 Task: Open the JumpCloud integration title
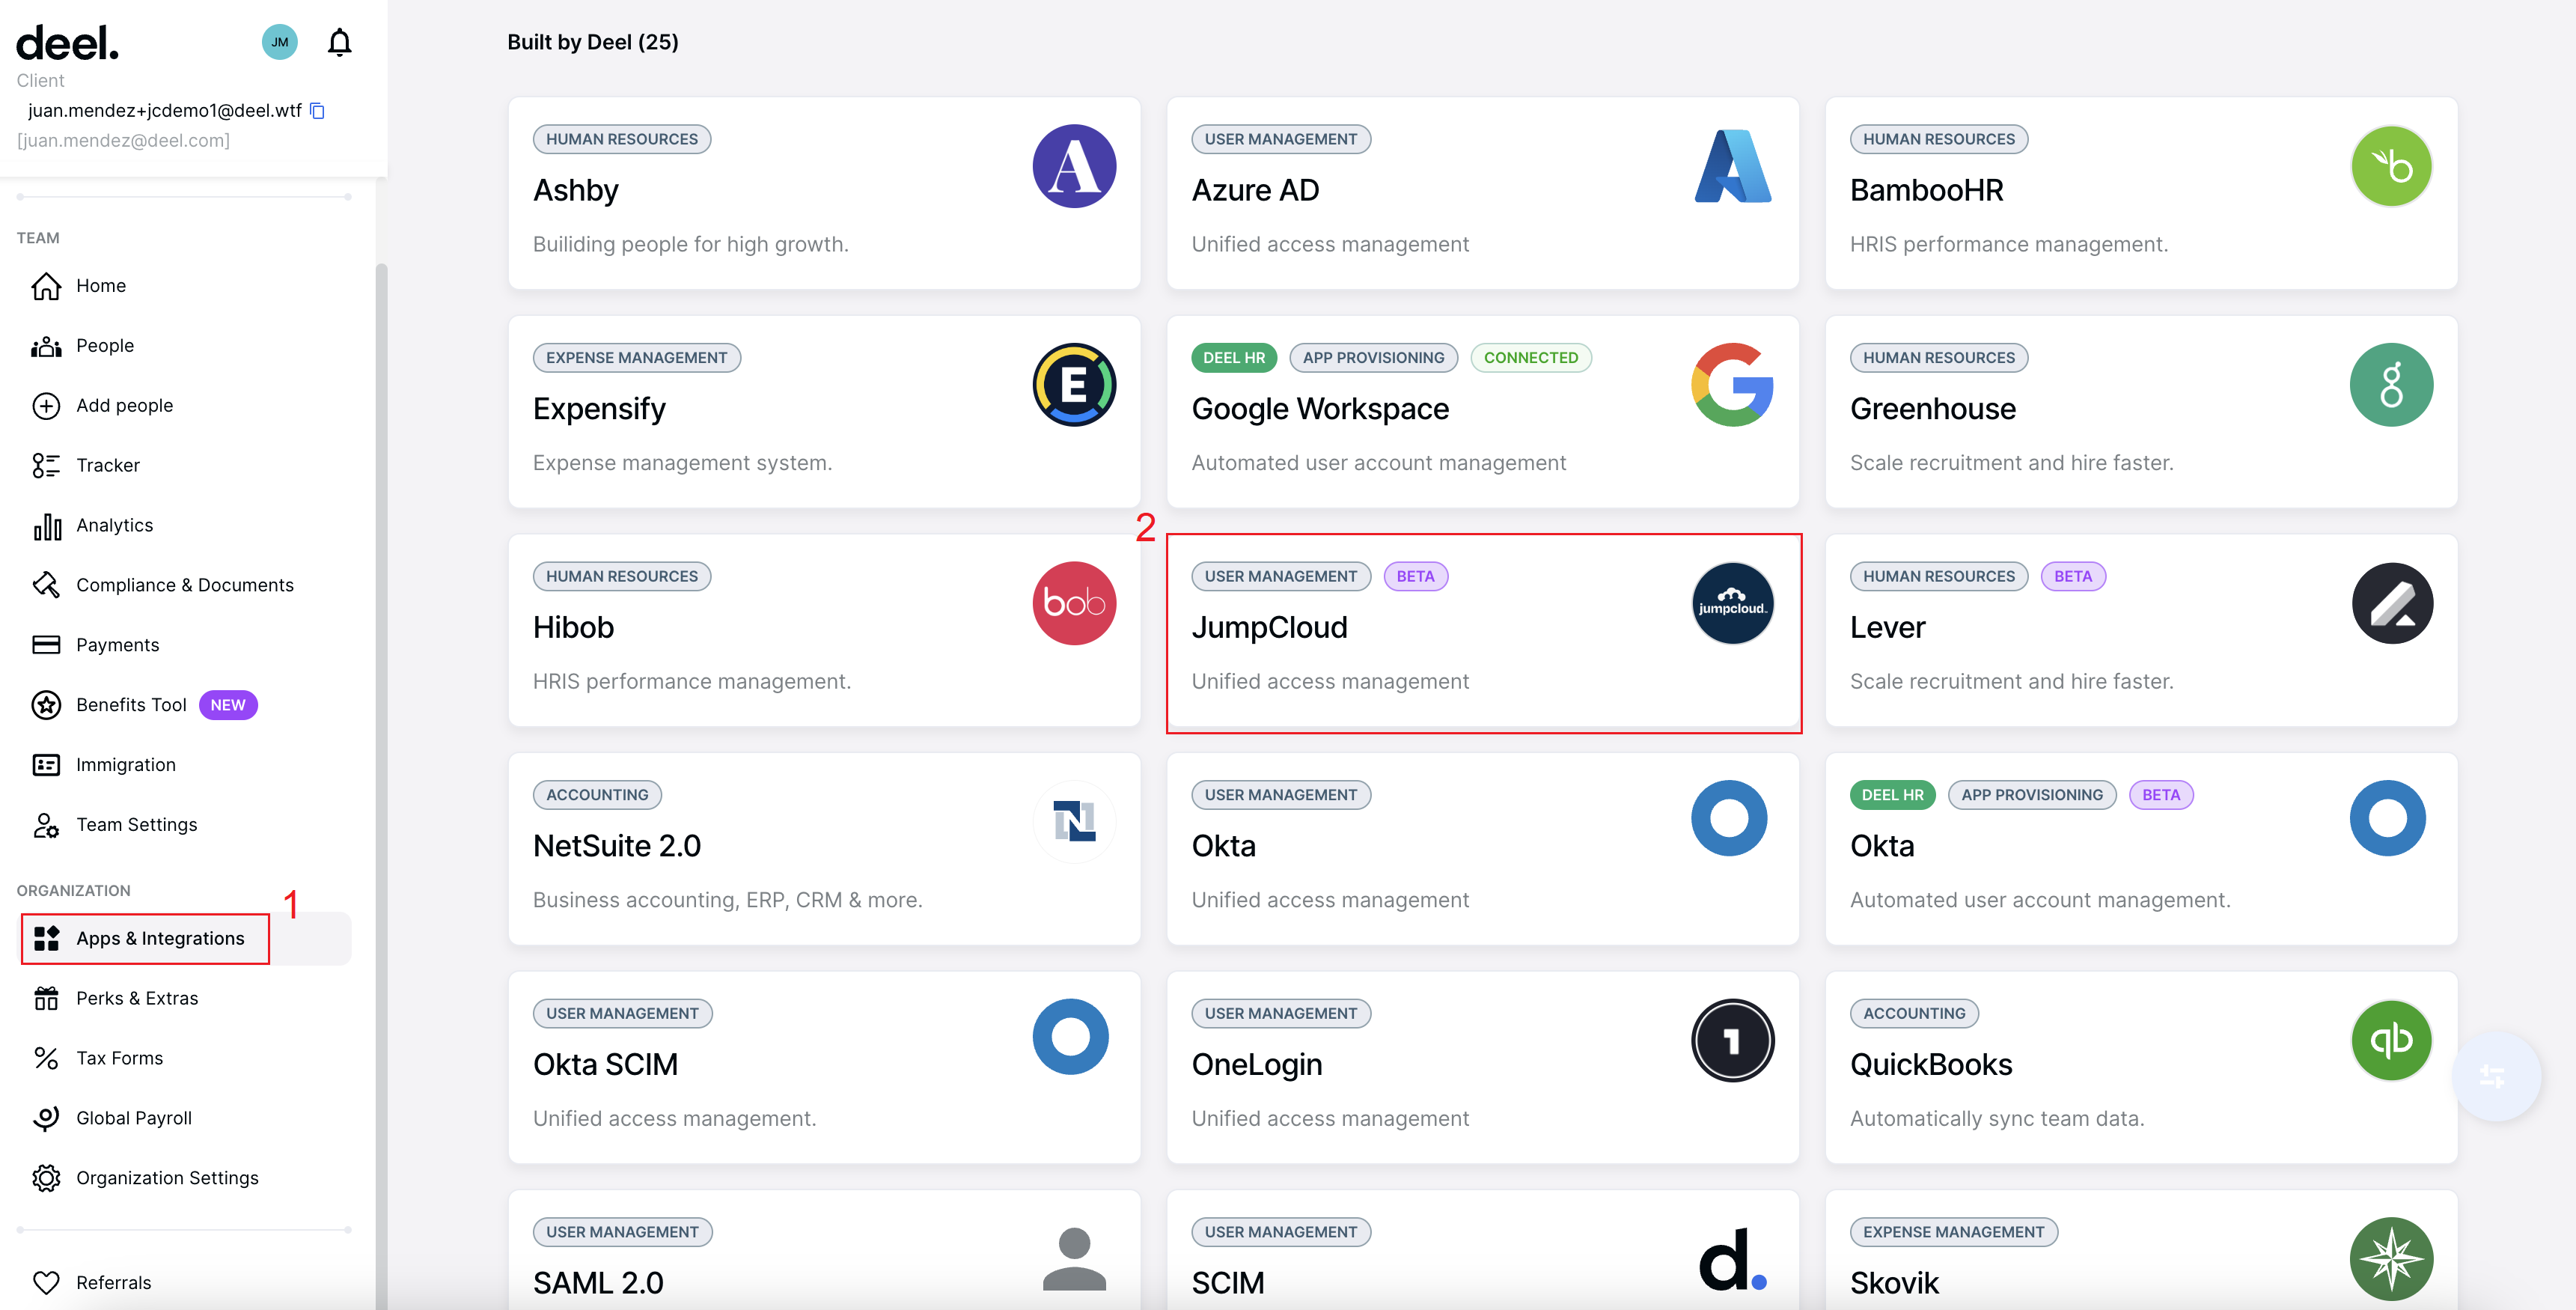[x=1269, y=628]
